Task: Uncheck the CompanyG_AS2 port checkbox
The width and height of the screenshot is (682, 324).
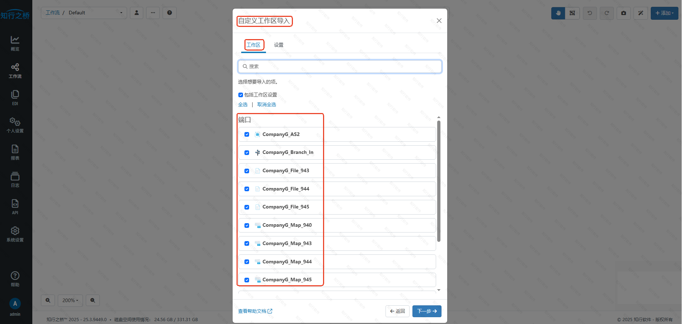Action: point(247,134)
